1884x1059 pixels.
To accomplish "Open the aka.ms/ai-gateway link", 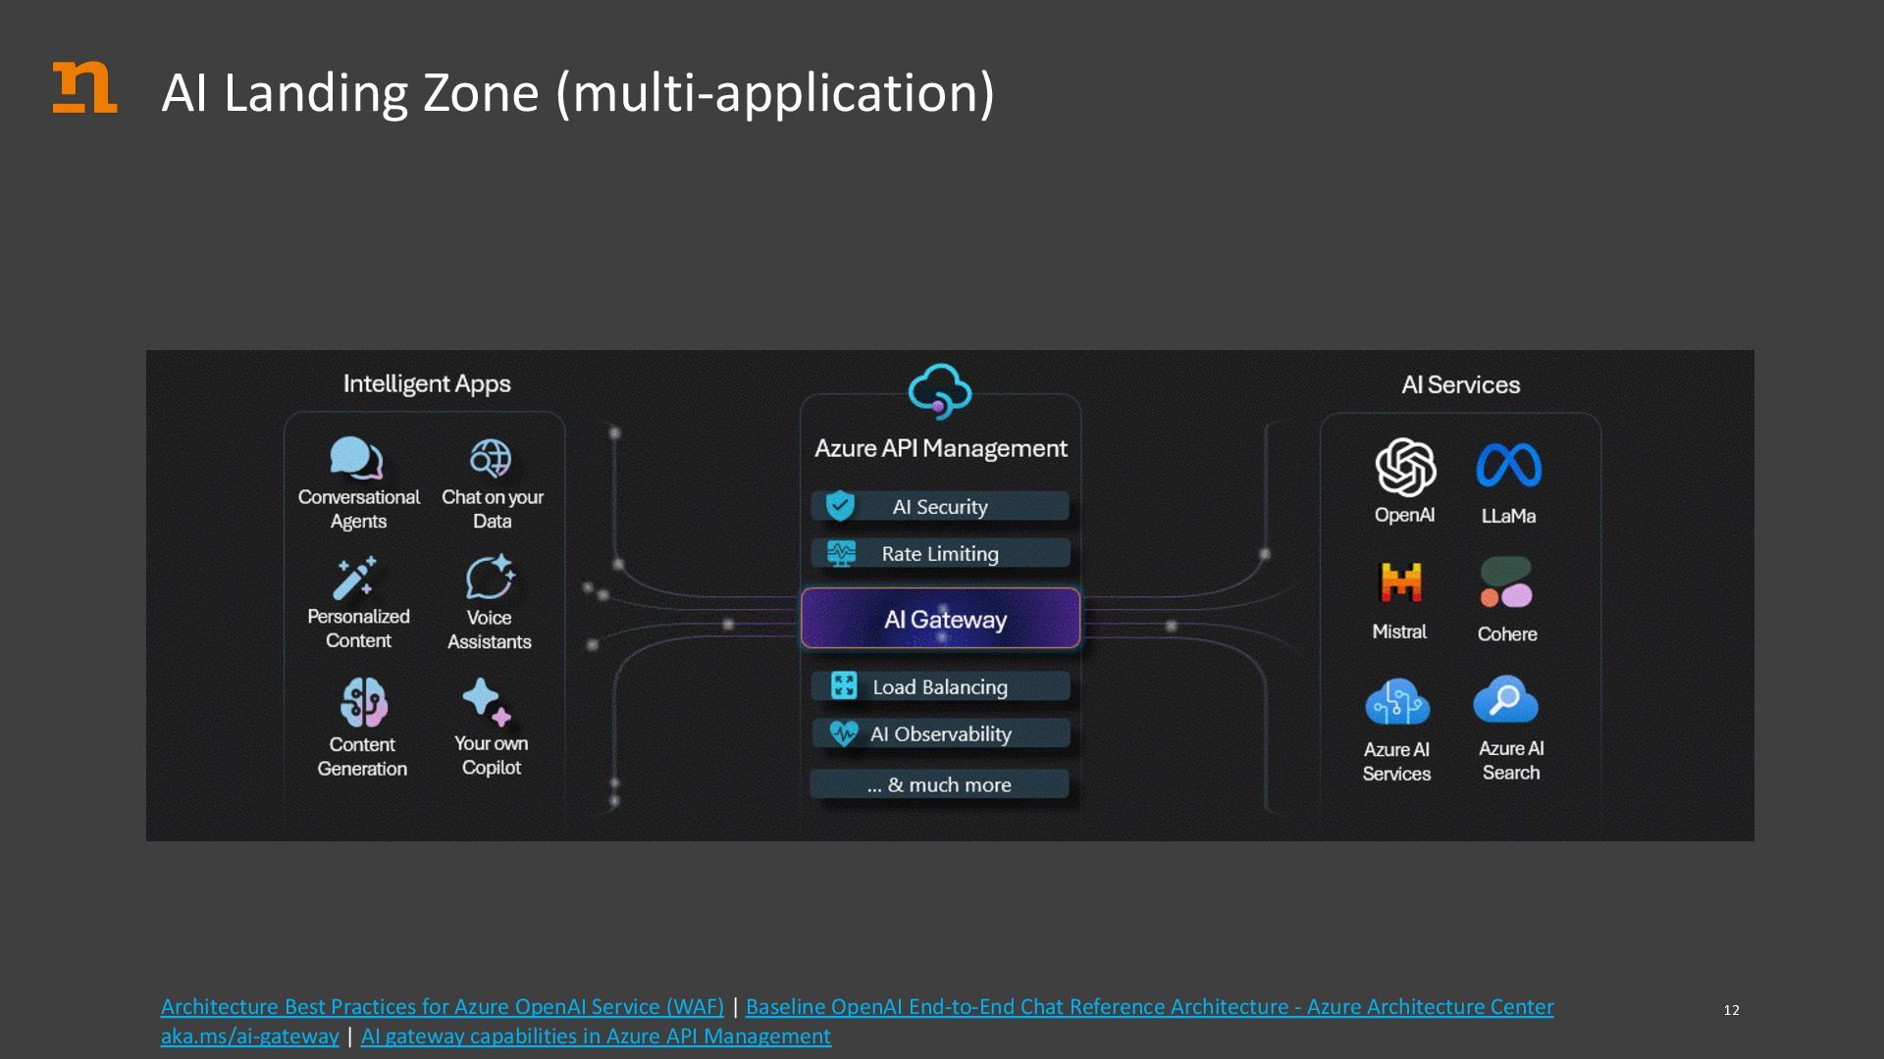I will coord(250,1036).
